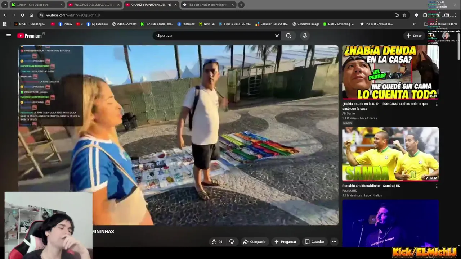
Task: Open the Inicio0 Facebook bookmark
Action: coord(66,24)
